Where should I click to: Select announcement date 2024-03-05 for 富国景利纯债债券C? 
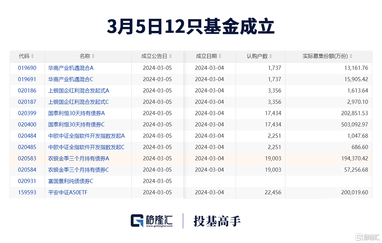[x=157, y=181]
